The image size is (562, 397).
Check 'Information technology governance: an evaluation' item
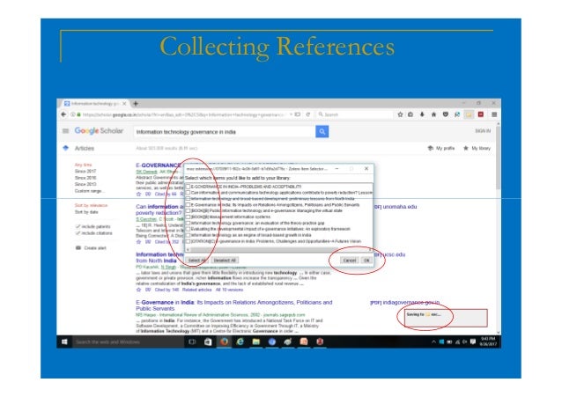188,223
